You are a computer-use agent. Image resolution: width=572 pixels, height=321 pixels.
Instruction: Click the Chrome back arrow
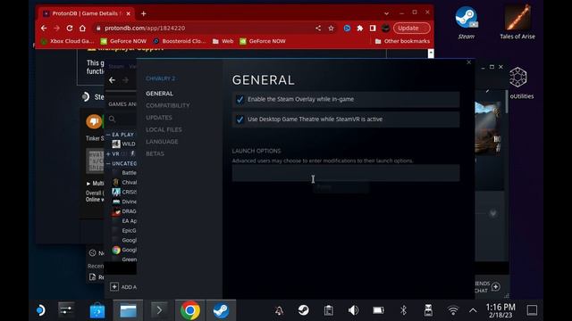44,28
